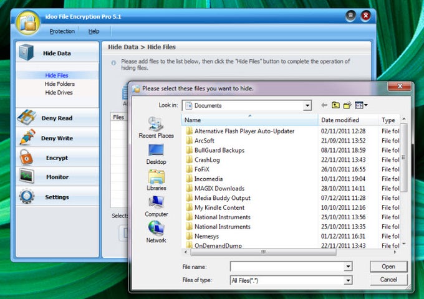Select Hide Files in sidebar
The height and width of the screenshot is (299, 424).
(x=57, y=75)
